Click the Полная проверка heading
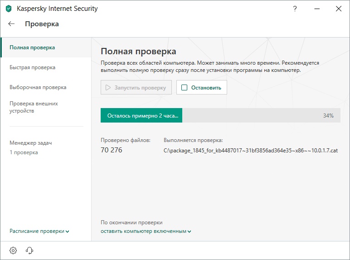The width and height of the screenshot is (350, 260). pyautogui.click(x=138, y=52)
